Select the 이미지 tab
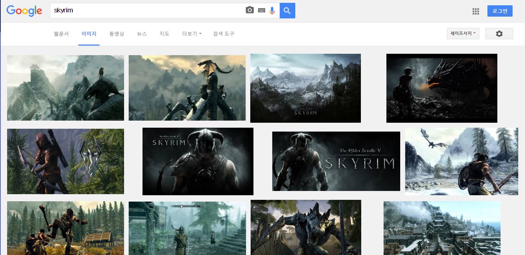The width and height of the screenshot is (525, 255). pos(89,34)
